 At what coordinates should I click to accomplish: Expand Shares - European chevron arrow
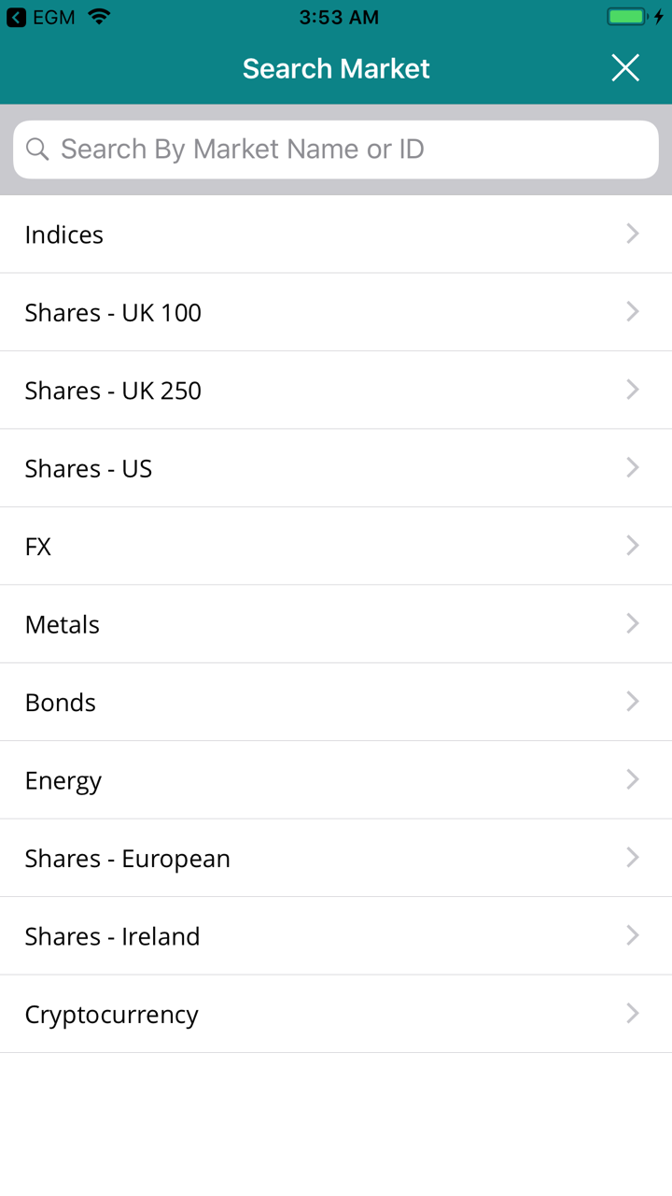tap(633, 858)
